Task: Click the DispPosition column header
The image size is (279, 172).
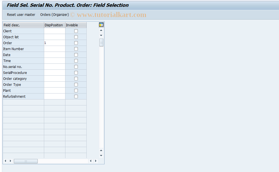Action: pyautogui.click(x=55, y=25)
